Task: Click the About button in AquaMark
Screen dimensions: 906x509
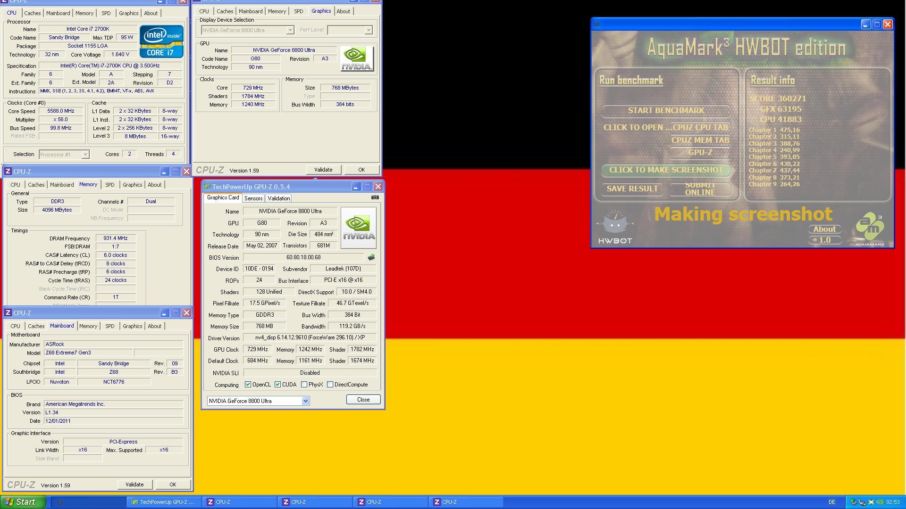Action: tap(824, 230)
